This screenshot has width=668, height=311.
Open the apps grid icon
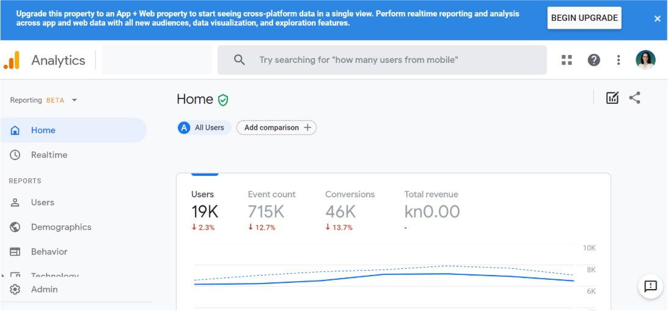point(567,60)
